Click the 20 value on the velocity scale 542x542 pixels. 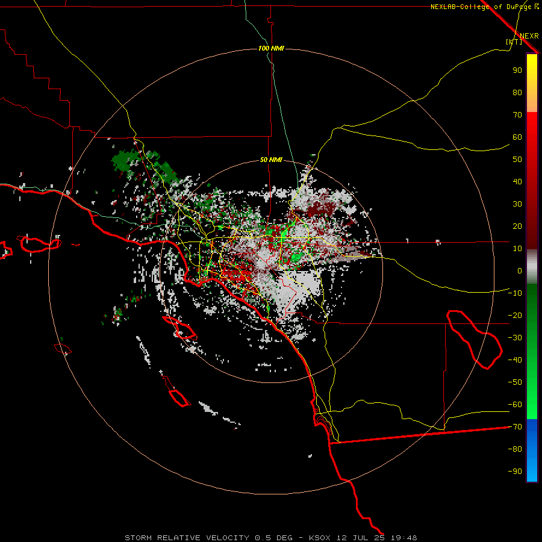(517, 226)
